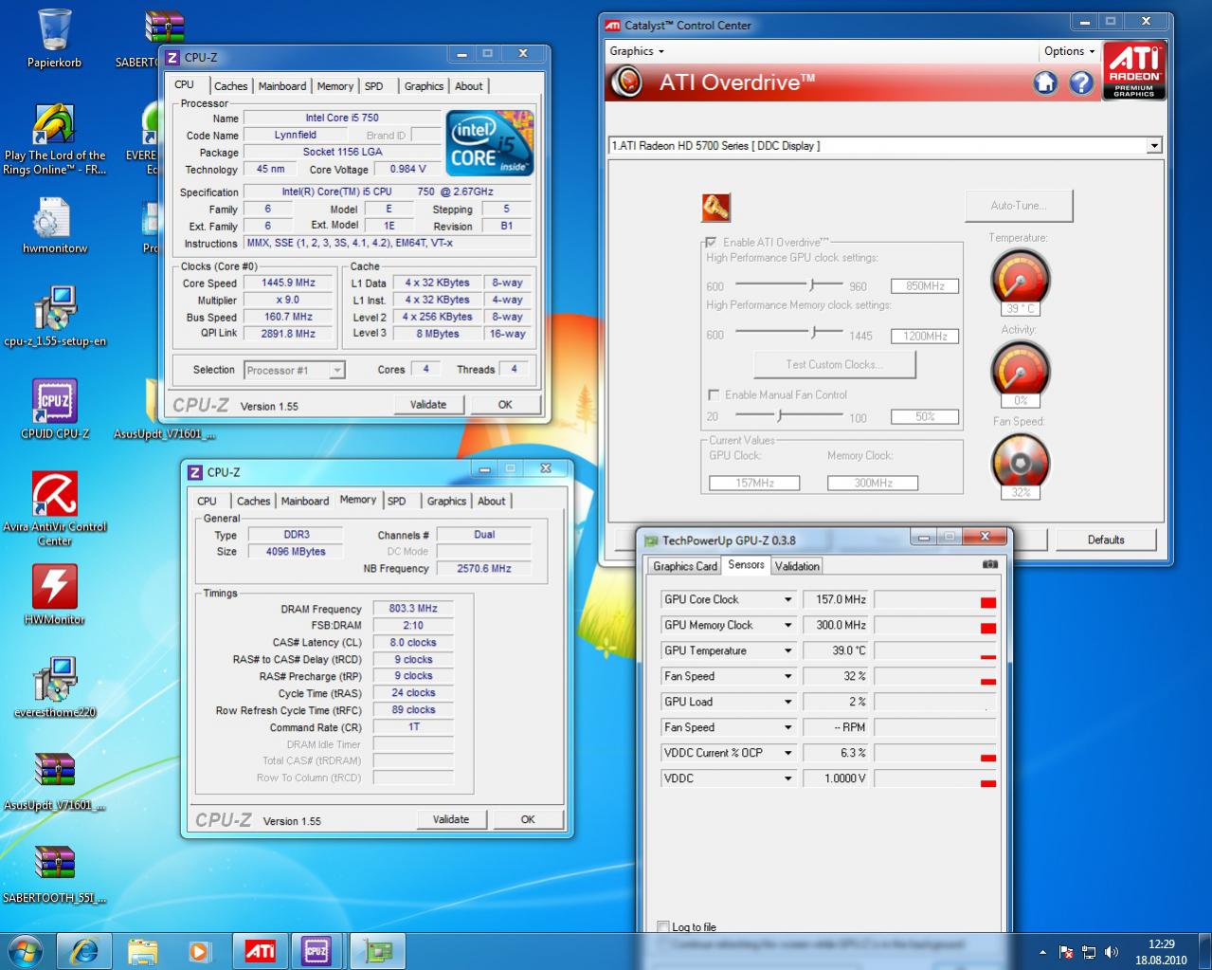Switch to SPD tab in lower CPU-Z window
The width and height of the screenshot is (1212, 970).
click(x=397, y=502)
